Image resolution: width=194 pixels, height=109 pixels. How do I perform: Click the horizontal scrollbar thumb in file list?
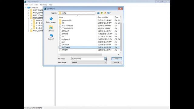81,54
